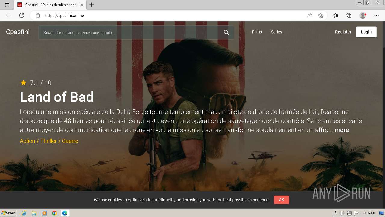Click the 7.1 / 10 rating text
This screenshot has width=385, height=217.
(x=41, y=83)
